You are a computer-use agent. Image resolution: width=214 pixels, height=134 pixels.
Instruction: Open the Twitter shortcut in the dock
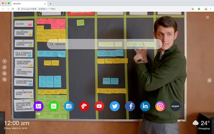115,106
